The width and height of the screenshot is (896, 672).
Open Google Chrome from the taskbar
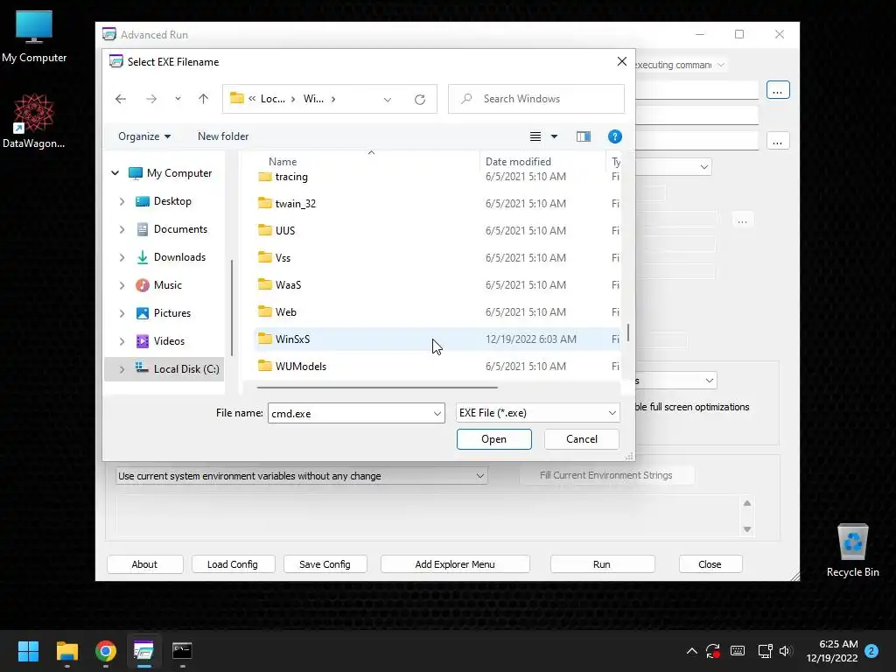pyautogui.click(x=106, y=651)
